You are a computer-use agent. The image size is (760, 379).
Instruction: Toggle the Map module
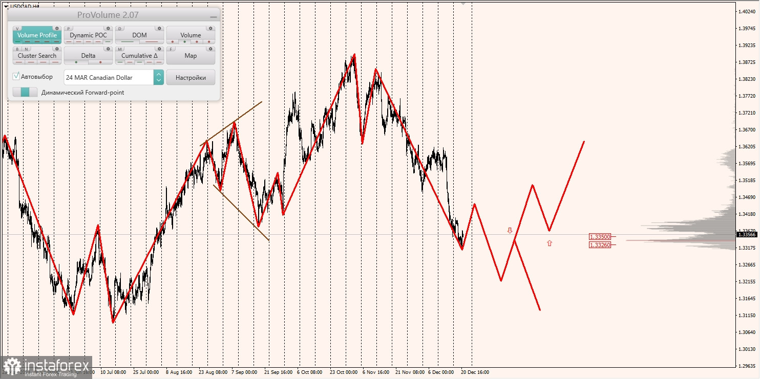click(191, 56)
